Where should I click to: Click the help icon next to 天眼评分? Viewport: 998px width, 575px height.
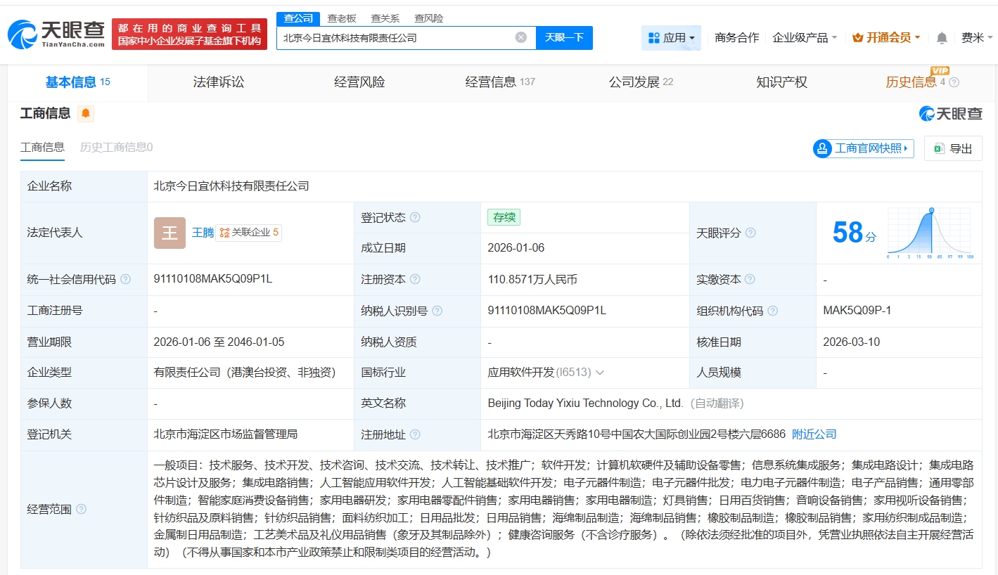click(750, 233)
